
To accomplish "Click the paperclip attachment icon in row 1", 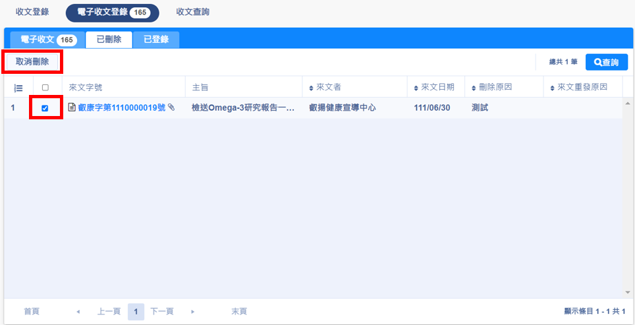I will click(x=171, y=107).
